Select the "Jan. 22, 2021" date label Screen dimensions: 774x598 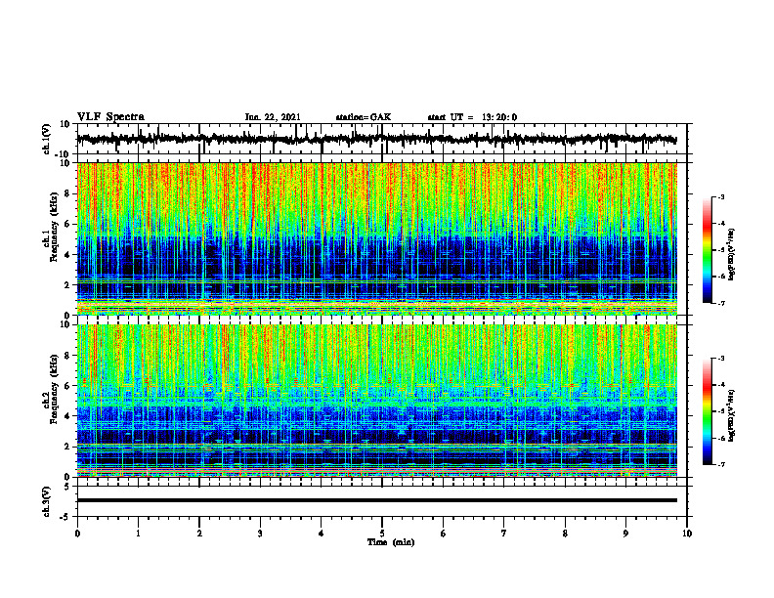click(x=273, y=117)
